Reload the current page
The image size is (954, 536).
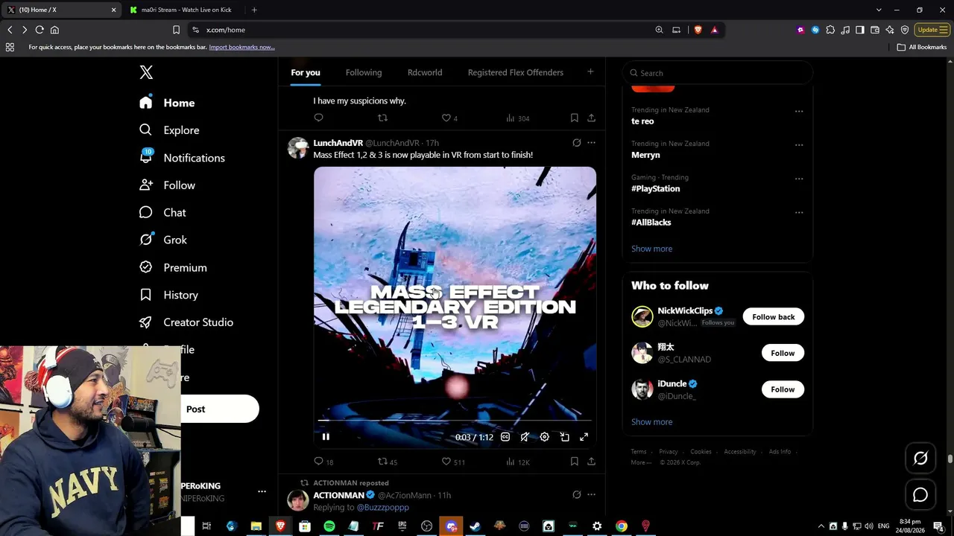(x=40, y=30)
